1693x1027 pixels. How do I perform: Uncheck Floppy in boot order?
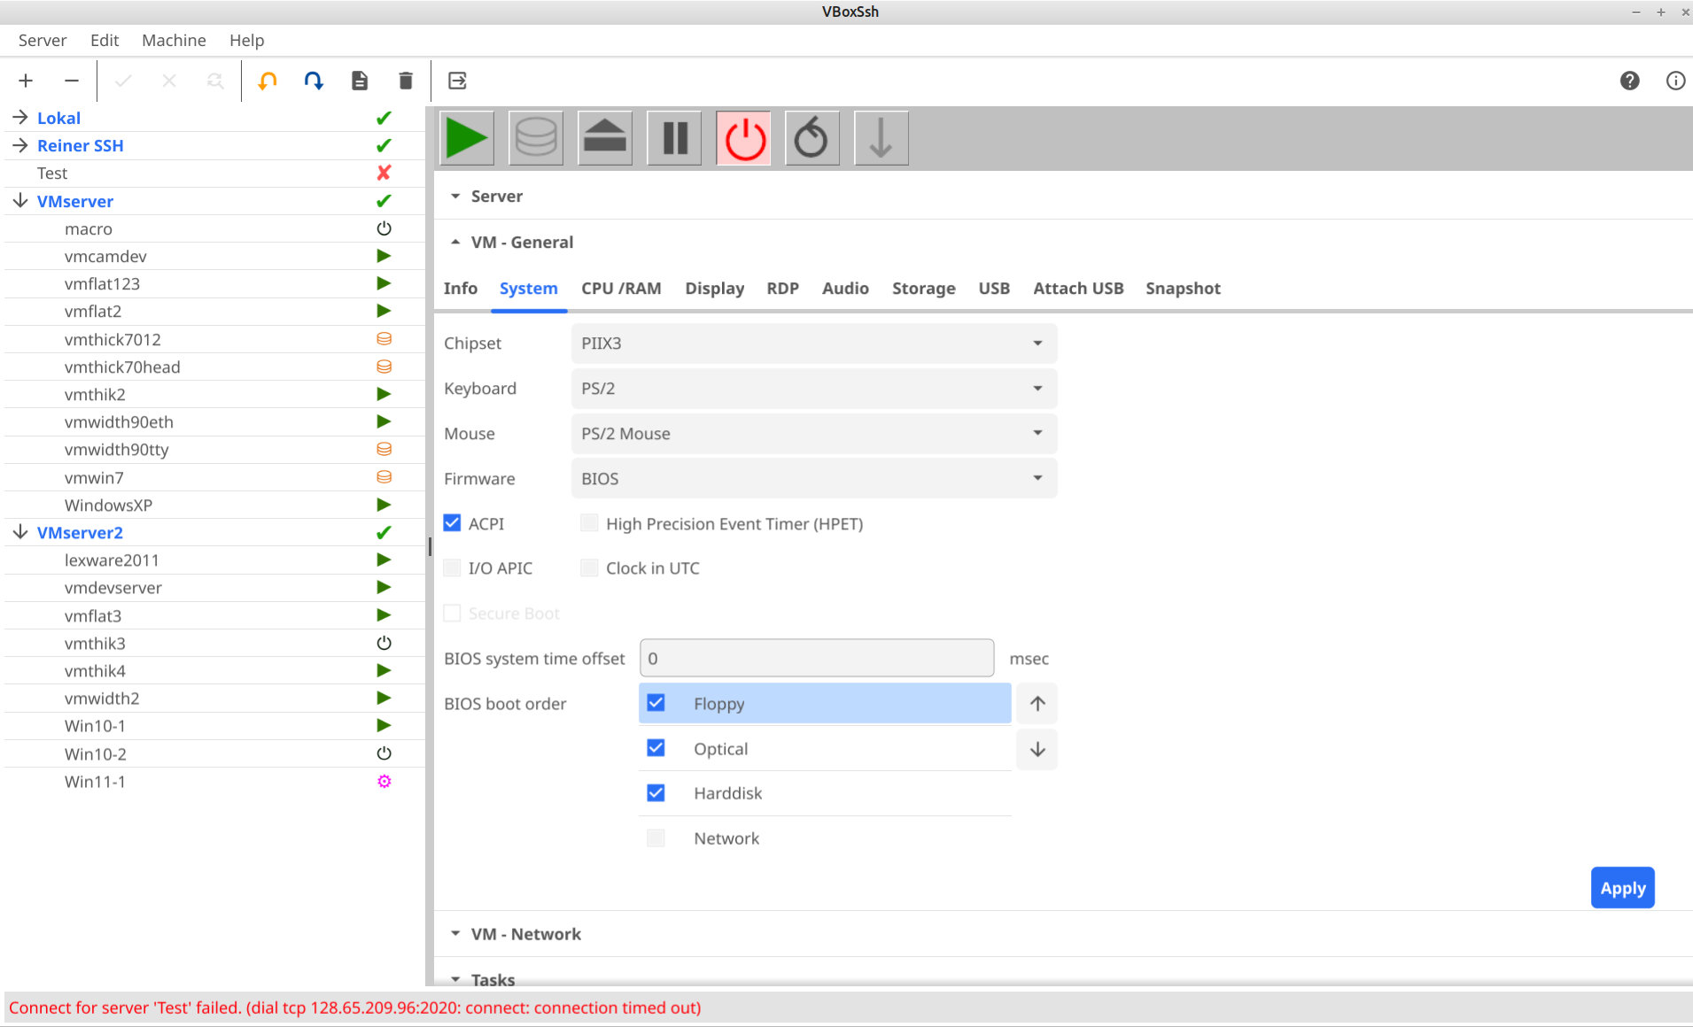click(x=656, y=703)
